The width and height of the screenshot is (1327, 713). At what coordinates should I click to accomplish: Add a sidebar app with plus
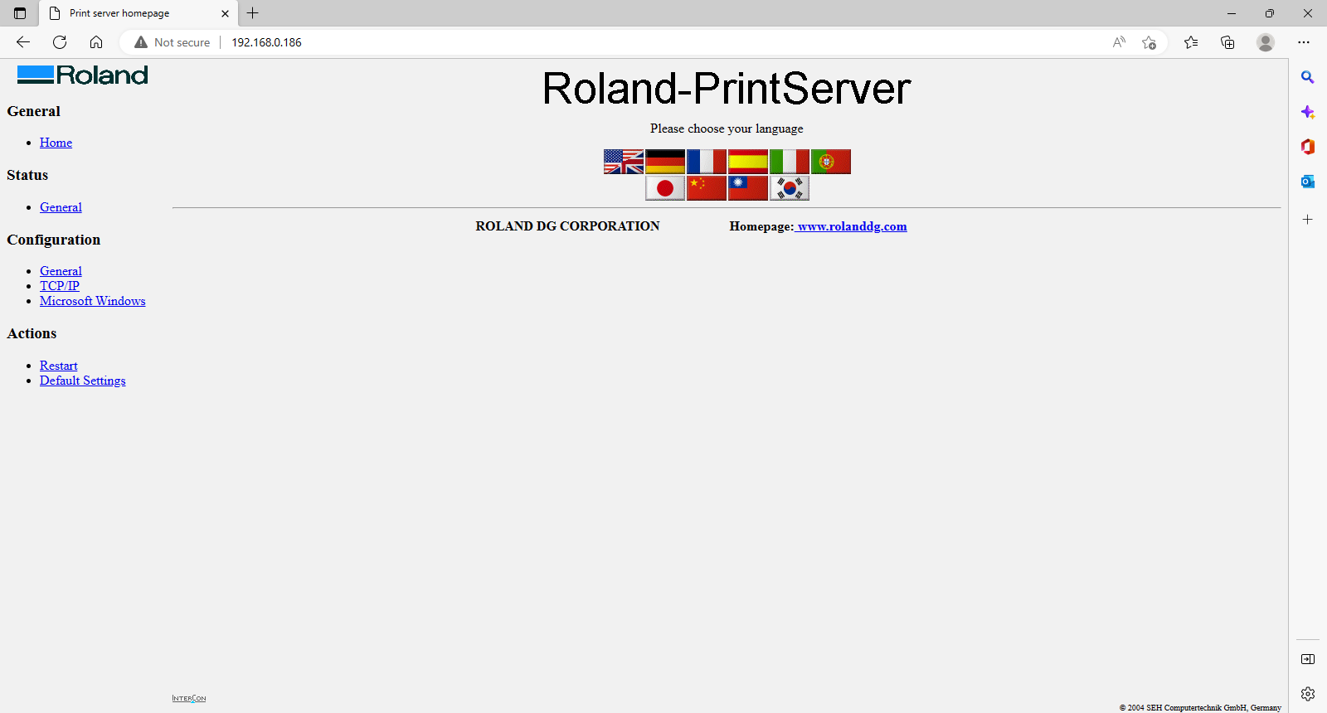click(x=1308, y=220)
